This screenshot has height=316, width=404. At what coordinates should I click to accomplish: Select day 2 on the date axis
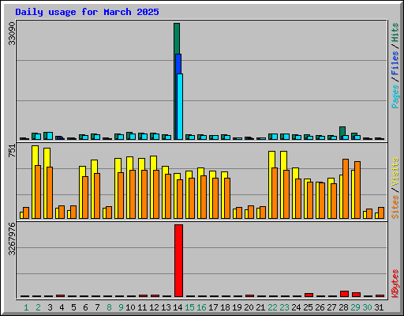(38, 307)
